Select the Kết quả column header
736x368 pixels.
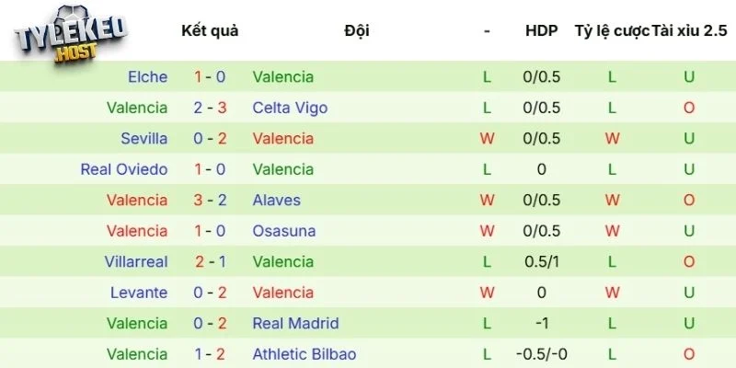click(x=210, y=30)
